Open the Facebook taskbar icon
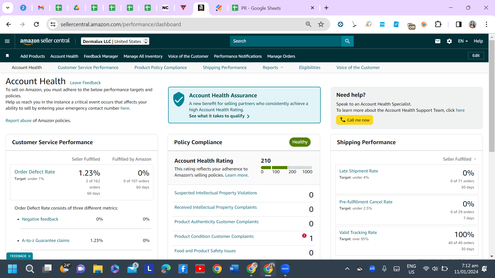 pos(183,269)
